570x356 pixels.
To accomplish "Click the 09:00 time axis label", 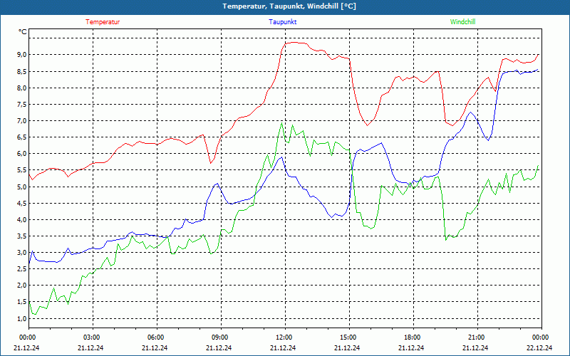I will point(221,337).
